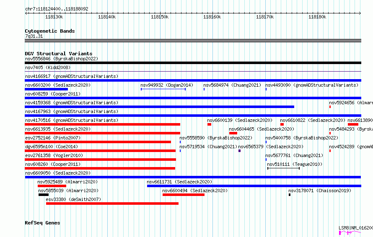Open nsv5925489 (Almarri2020) label

[x=67, y=182]
